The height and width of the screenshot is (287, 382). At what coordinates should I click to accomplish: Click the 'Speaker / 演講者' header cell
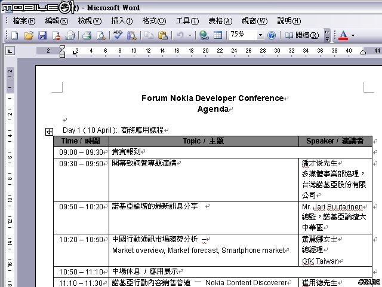(335, 141)
